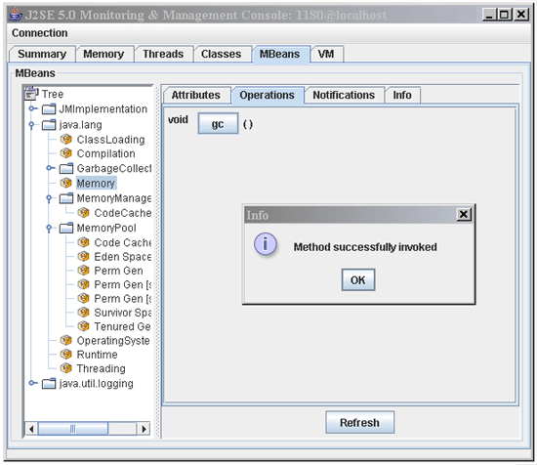The height and width of the screenshot is (465, 537).
Task: Click the java.lang folder icon
Action: [x=49, y=125]
